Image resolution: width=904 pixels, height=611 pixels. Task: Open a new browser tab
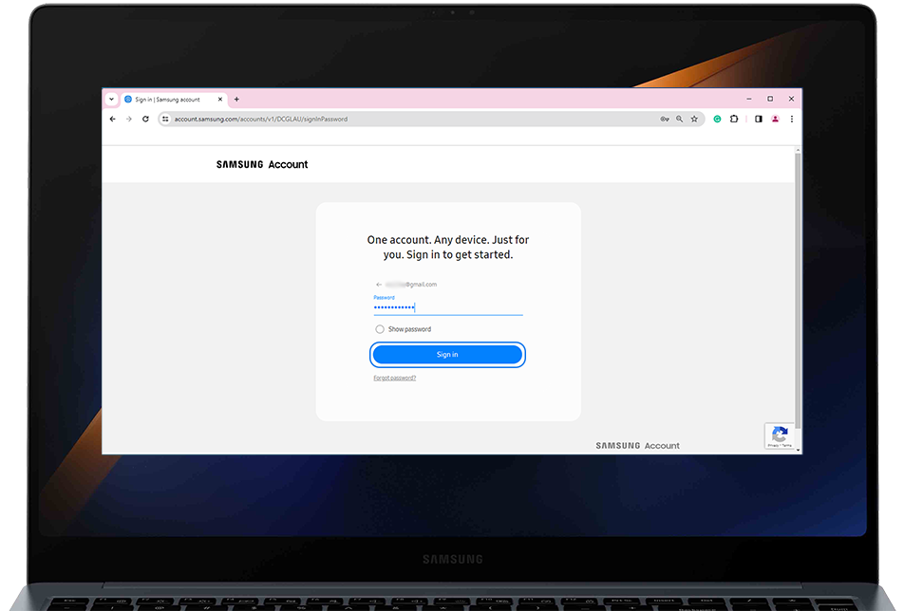click(235, 99)
